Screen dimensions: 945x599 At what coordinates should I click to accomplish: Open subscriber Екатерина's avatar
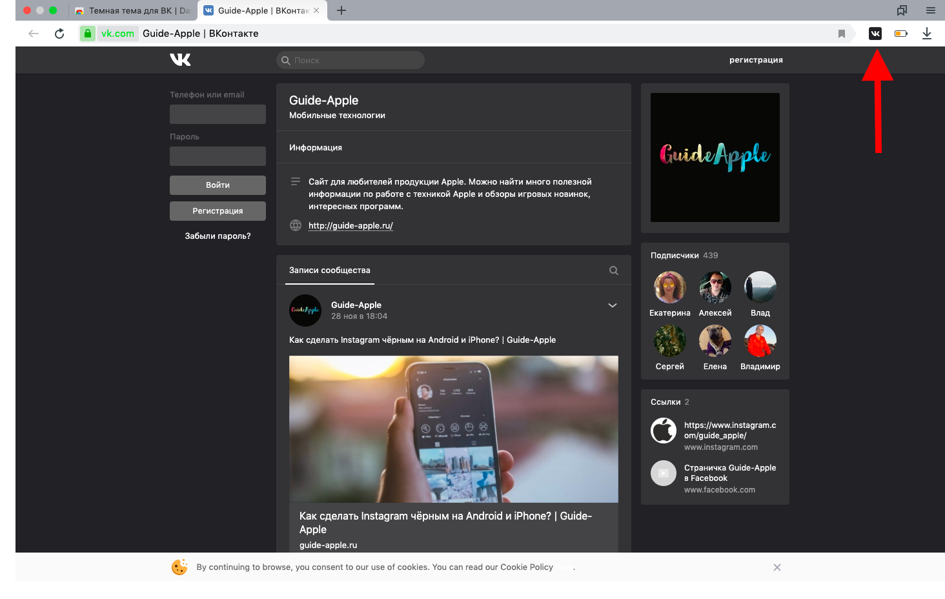click(670, 287)
